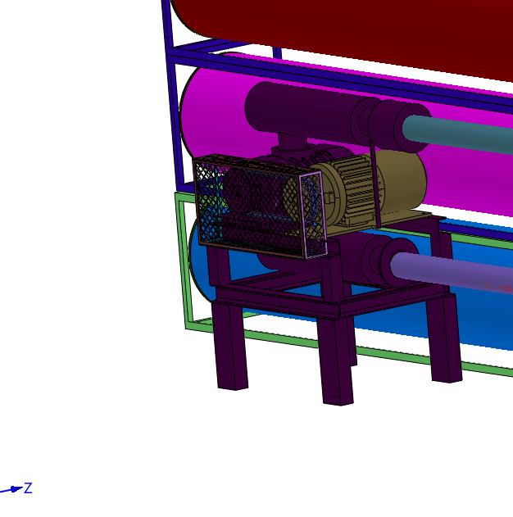
Task: Click the Z axis label of triad
Action: [x=29, y=488]
